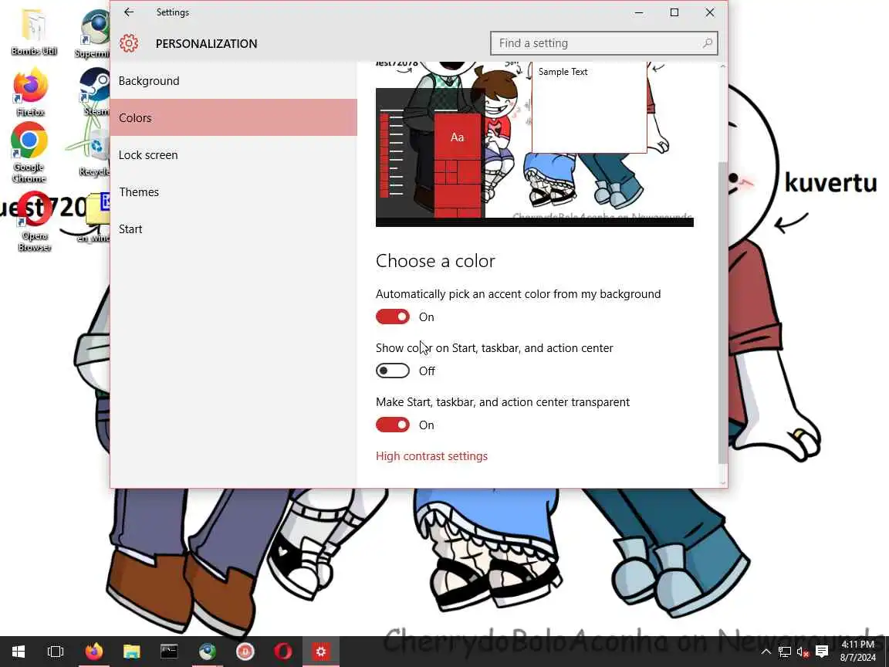889x667 pixels.
Task: Open Task View on the taskbar
Action: (56, 652)
